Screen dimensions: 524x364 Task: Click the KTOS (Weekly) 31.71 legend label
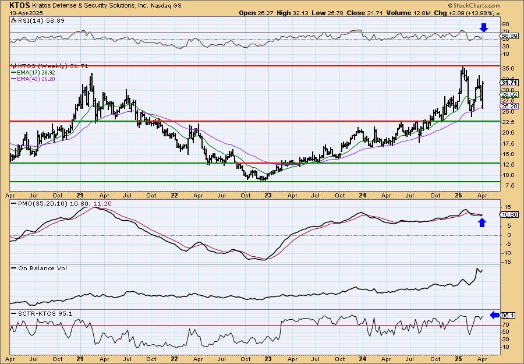(53, 66)
